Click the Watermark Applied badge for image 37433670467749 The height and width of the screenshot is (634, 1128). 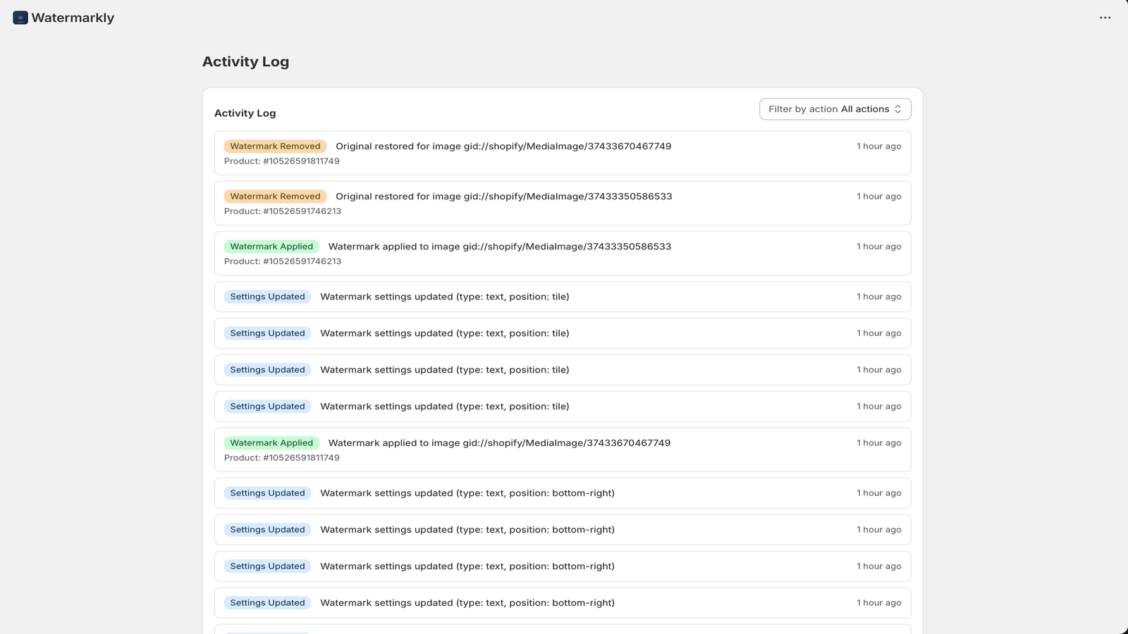[x=271, y=443]
